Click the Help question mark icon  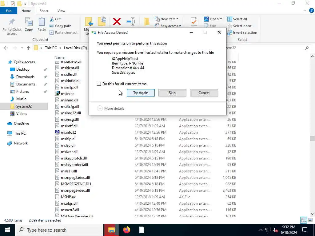pyautogui.click(x=311, y=11)
